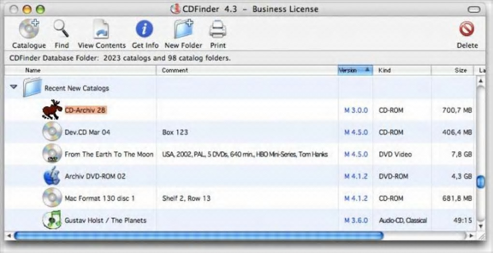Click the Catalogue disc icon in toolbar
This screenshot has height=253, width=493.
pyautogui.click(x=29, y=29)
